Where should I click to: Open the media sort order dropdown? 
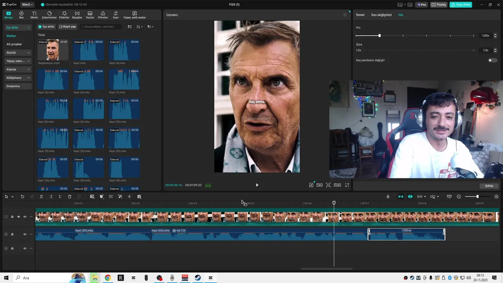tap(140, 27)
